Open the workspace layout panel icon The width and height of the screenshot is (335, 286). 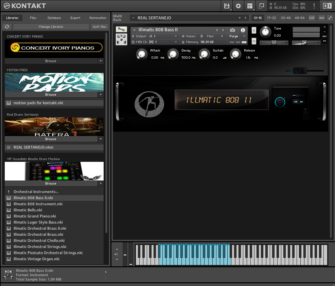[250, 6]
